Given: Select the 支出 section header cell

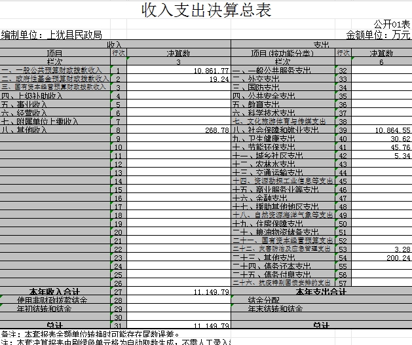Looking at the screenshot, I should (x=321, y=44).
